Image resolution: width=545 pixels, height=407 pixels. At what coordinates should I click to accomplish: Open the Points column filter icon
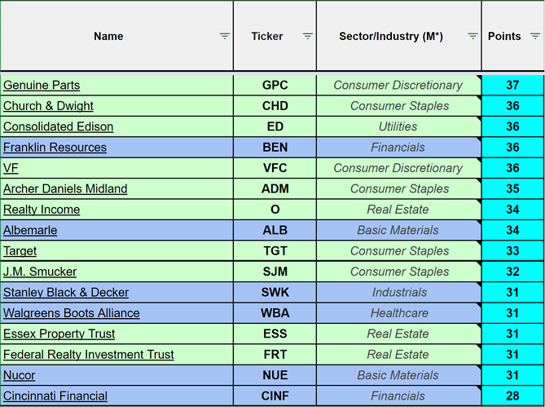pyautogui.click(x=534, y=36)
